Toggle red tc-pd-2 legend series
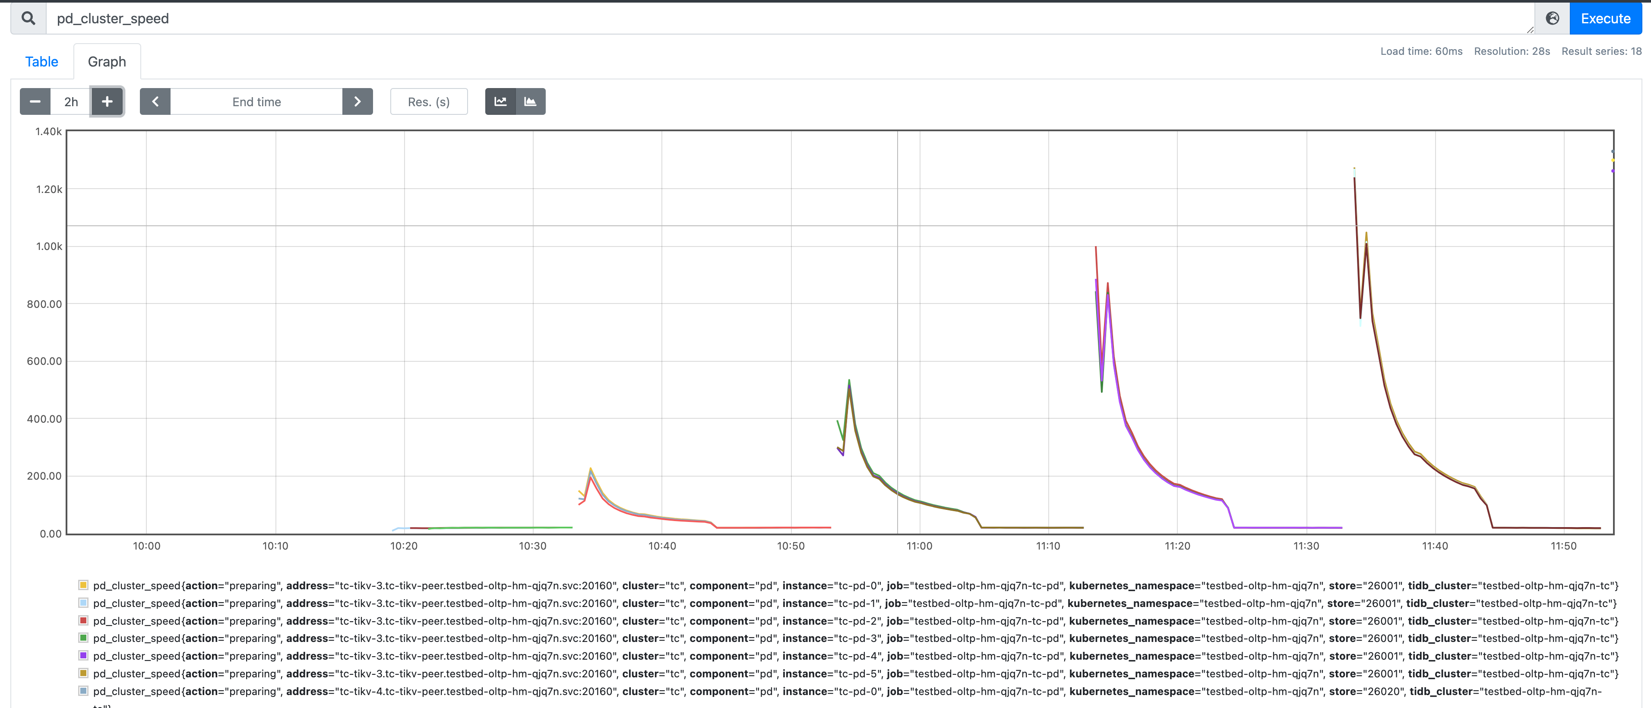This screenshot has height=708, width=1651. 83,621
